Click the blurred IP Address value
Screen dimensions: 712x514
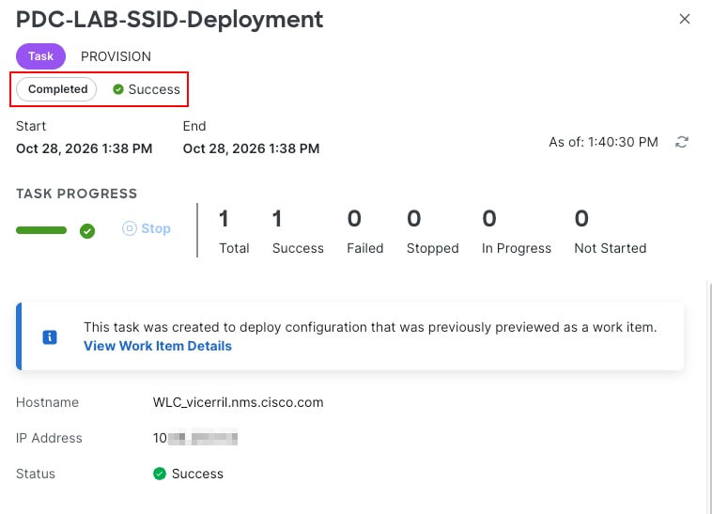195,438
